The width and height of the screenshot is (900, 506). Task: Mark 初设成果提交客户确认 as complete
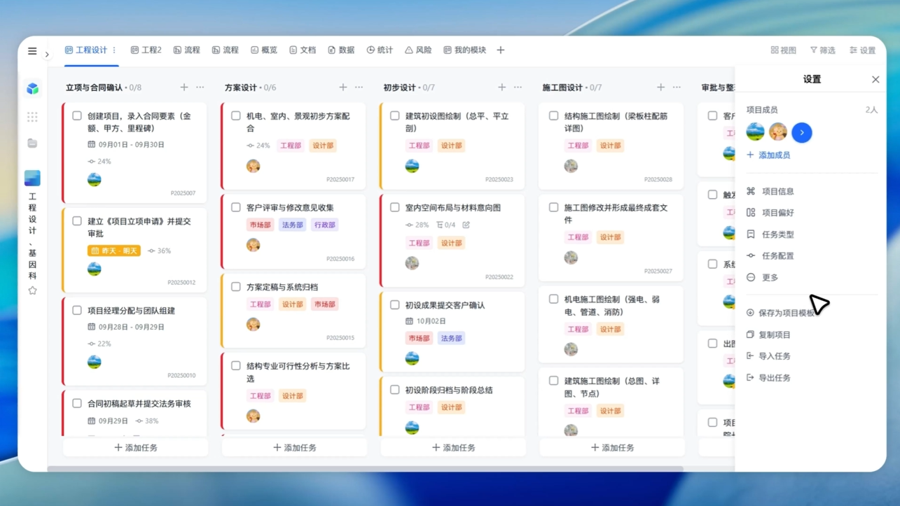point(395,305)
